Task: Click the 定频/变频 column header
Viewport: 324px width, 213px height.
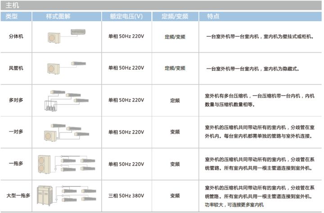Action: pyautogui.click(x=175, y=16)
